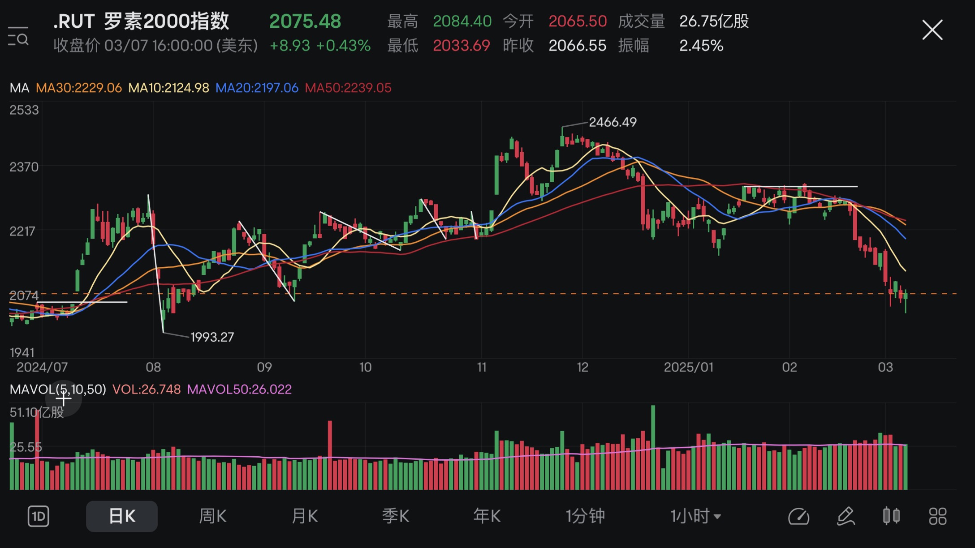Screen dimensions: 975x548
Task: Switch to the 月K monthly tab
Action: pyautogui.click(x=305, y=516)
